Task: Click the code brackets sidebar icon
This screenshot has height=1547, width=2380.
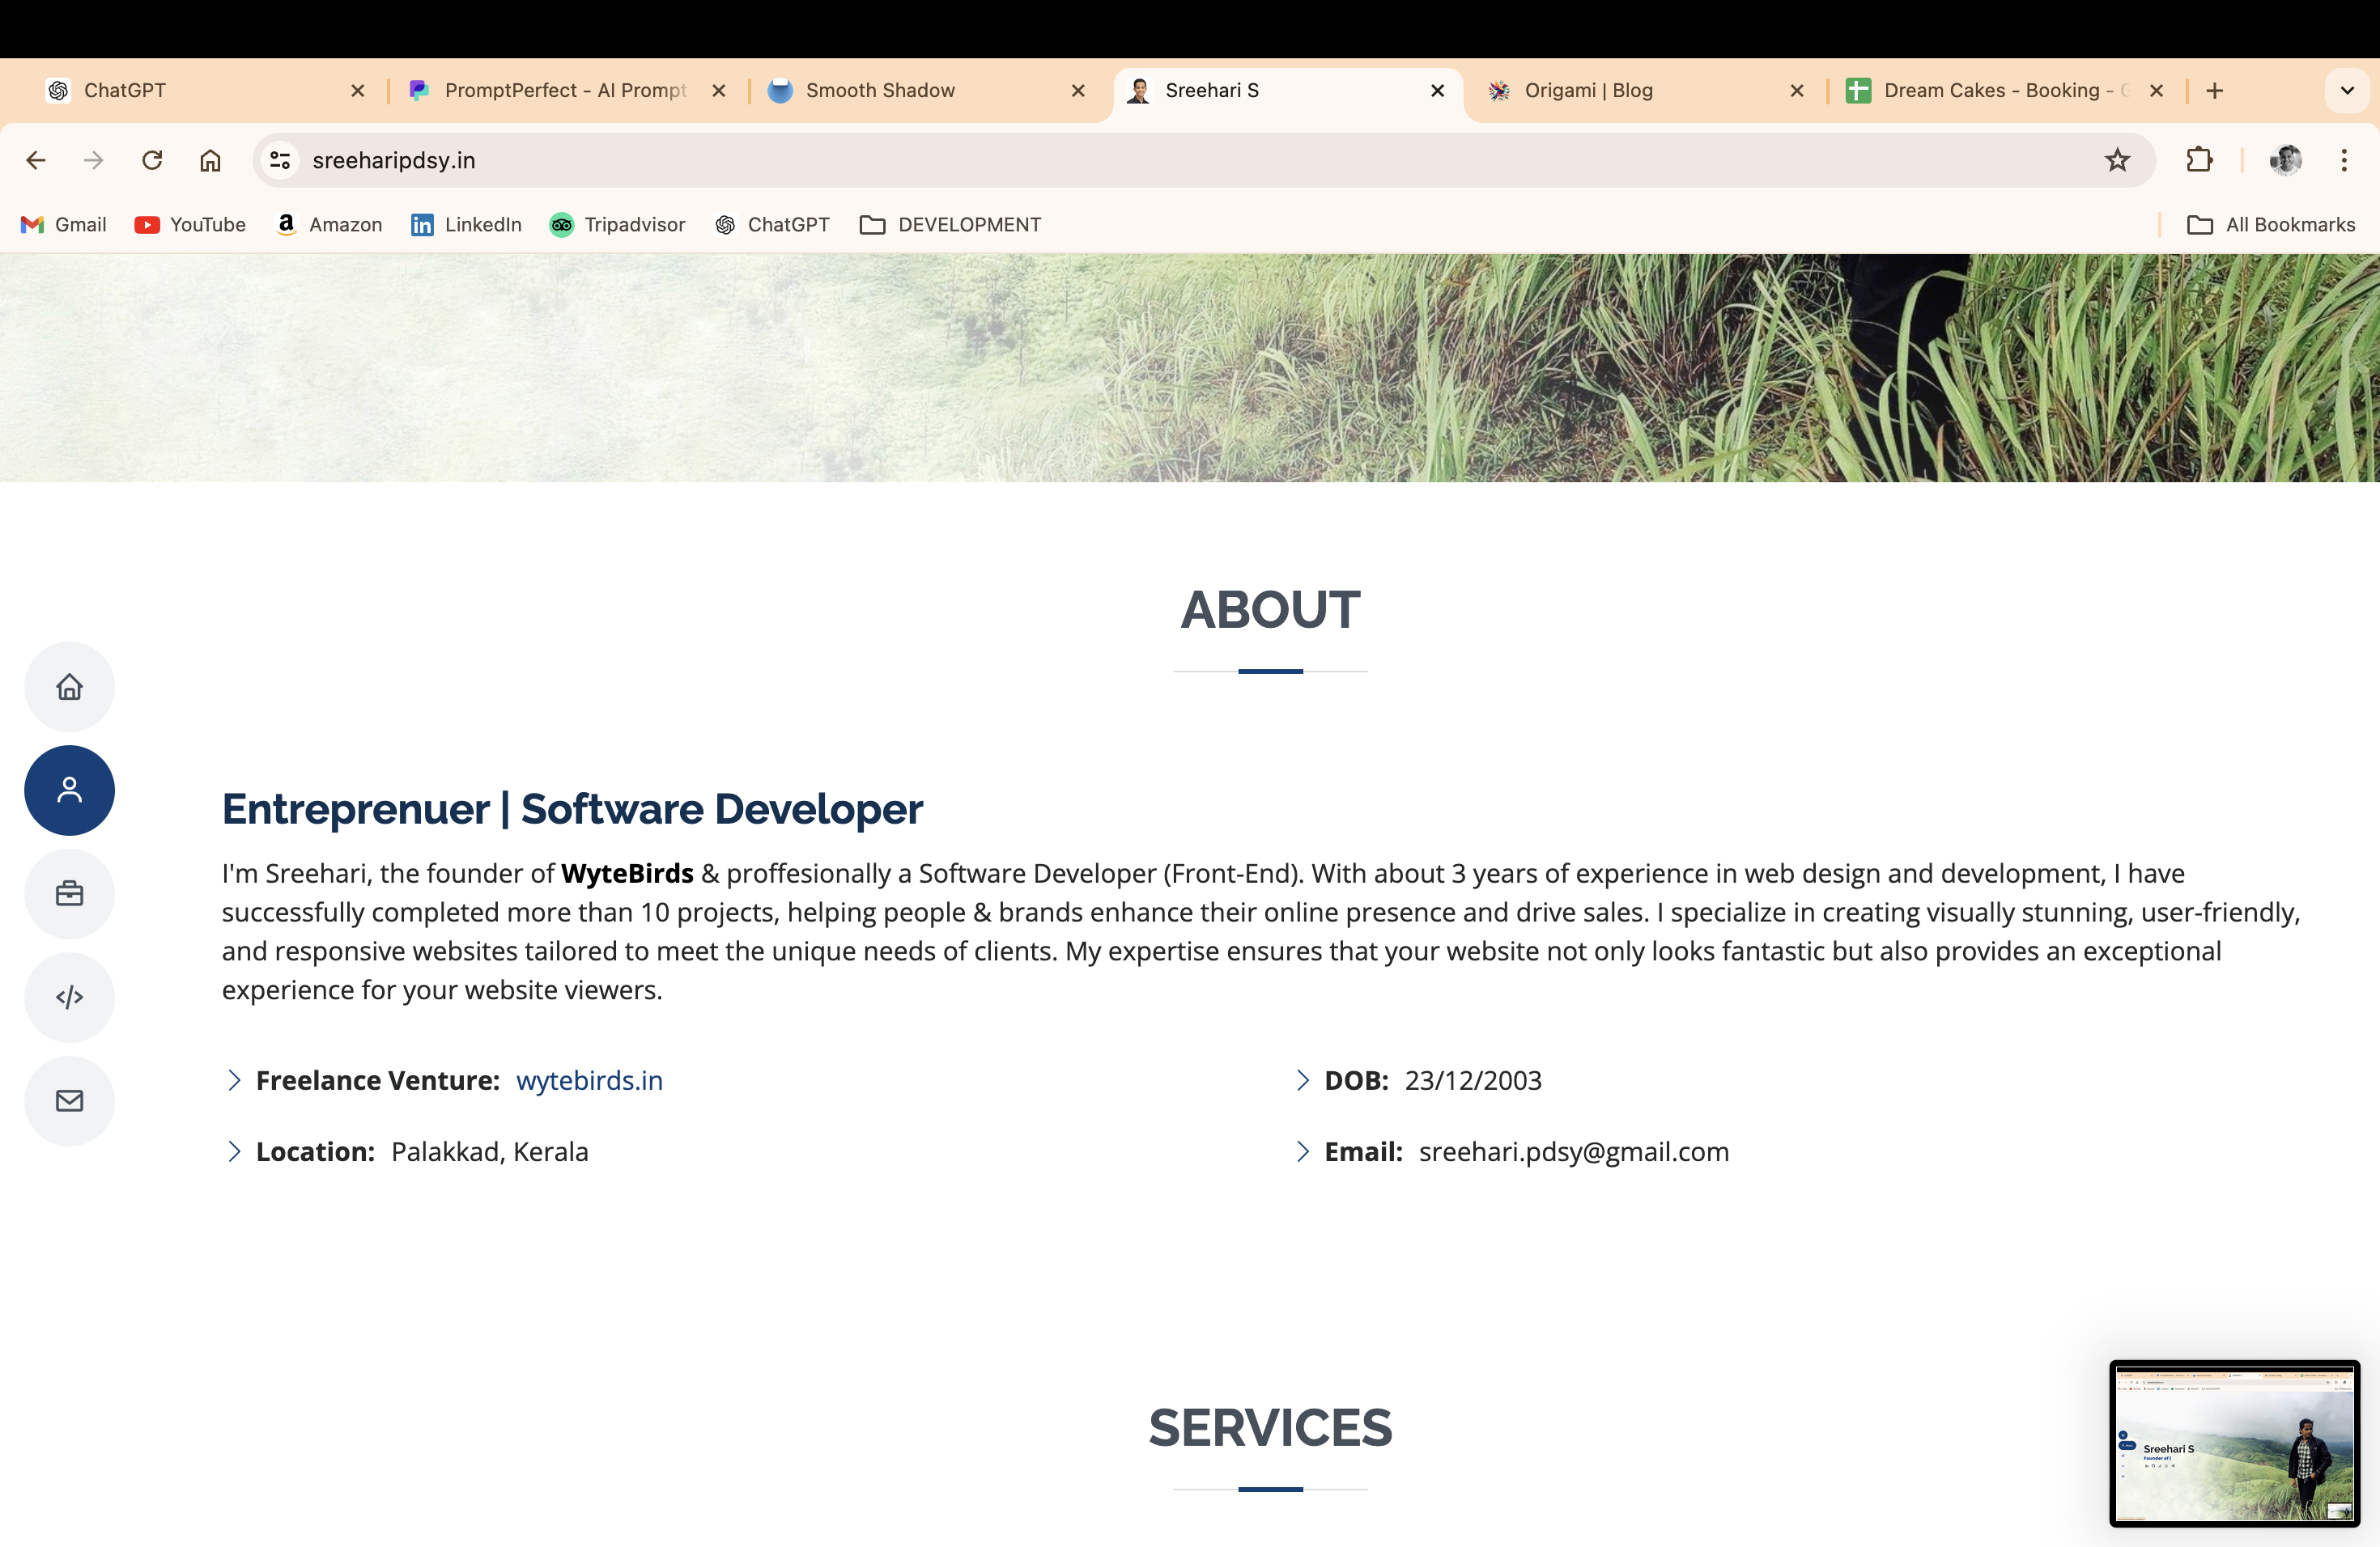Action: (69, 996)
